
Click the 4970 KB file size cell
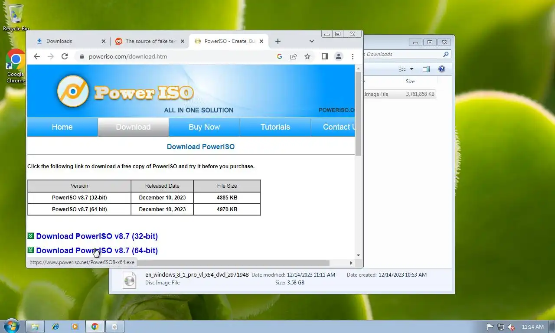click(227, 209)
